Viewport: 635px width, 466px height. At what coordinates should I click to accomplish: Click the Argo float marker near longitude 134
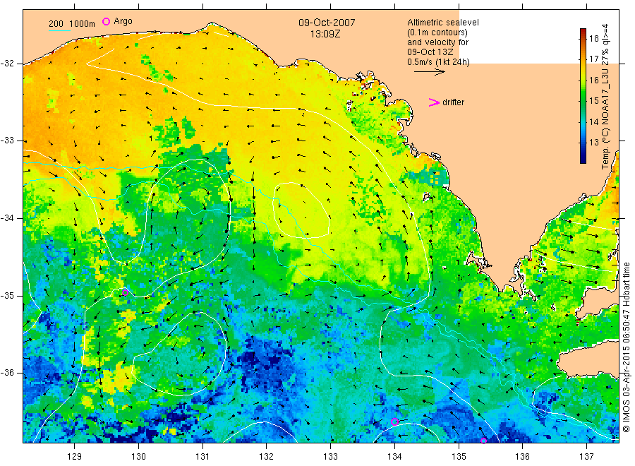click(x=395, y=422)
